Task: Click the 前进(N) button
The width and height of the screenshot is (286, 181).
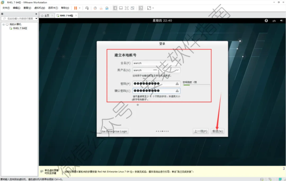Action: click(217, 131)
